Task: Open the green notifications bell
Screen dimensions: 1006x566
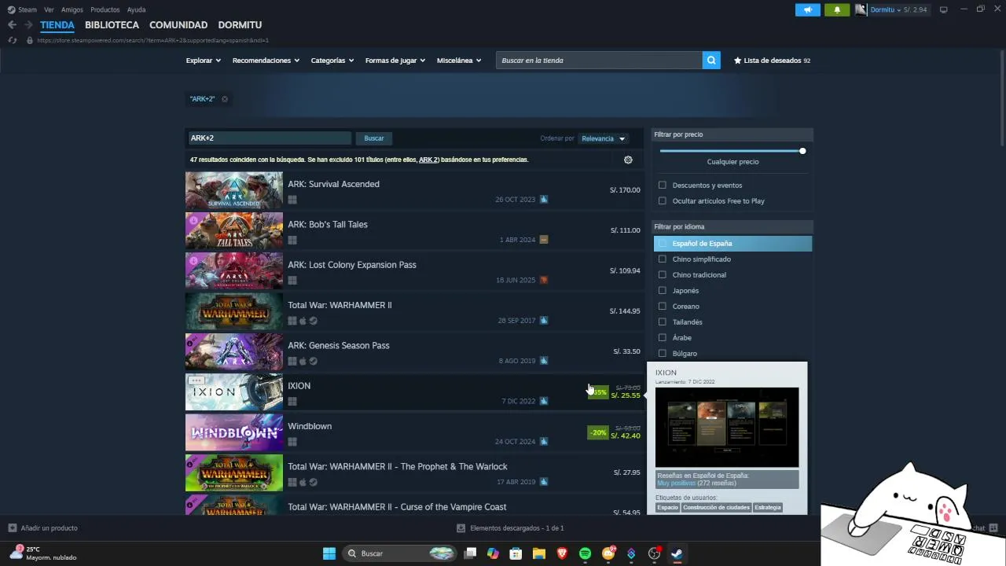Action: tap(837, 9)
